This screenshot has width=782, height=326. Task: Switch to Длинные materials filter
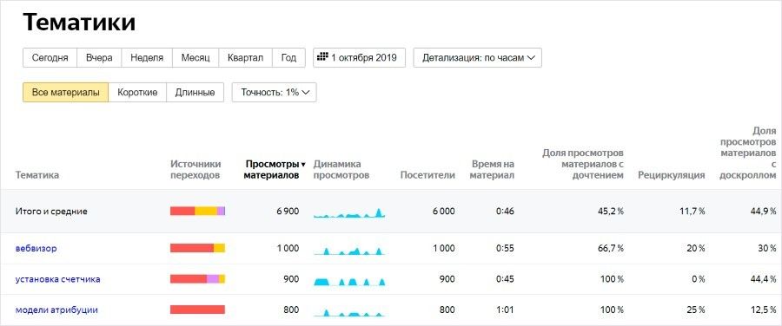[x=195, y=93]
